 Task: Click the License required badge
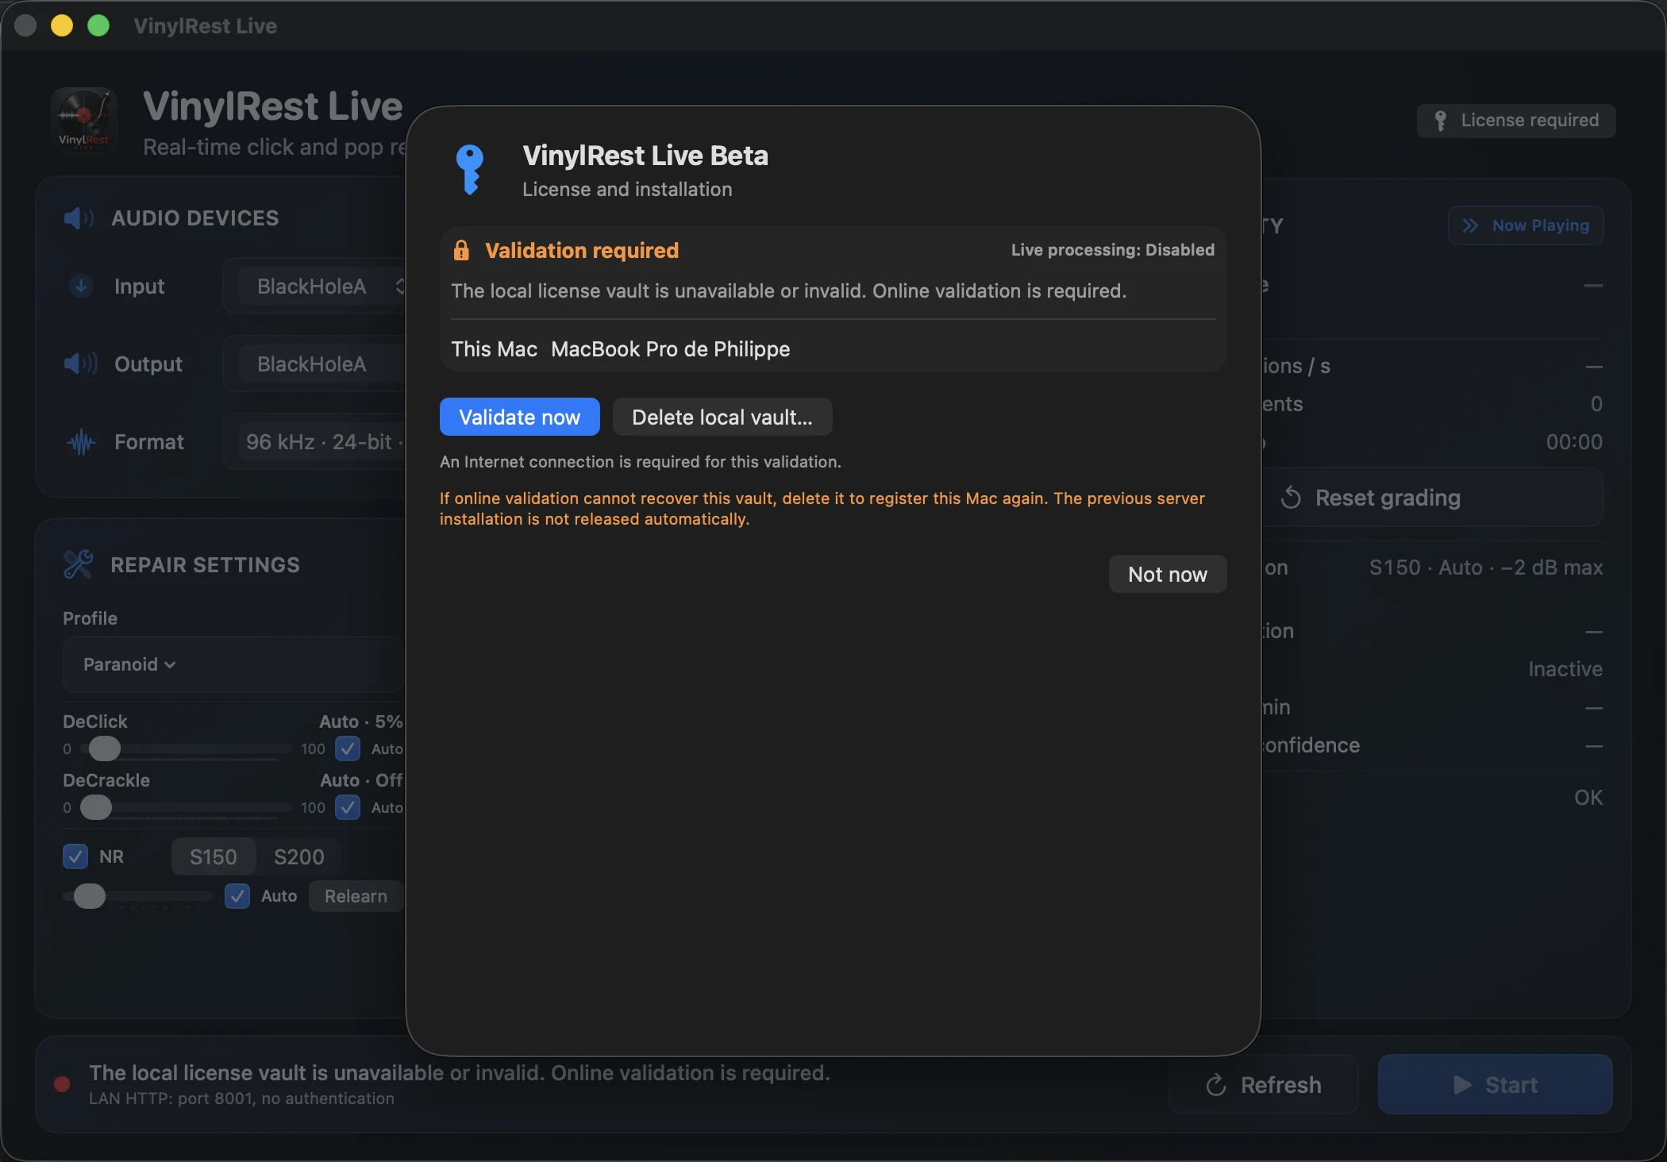pyautogui.click(x=1516, y=121)
